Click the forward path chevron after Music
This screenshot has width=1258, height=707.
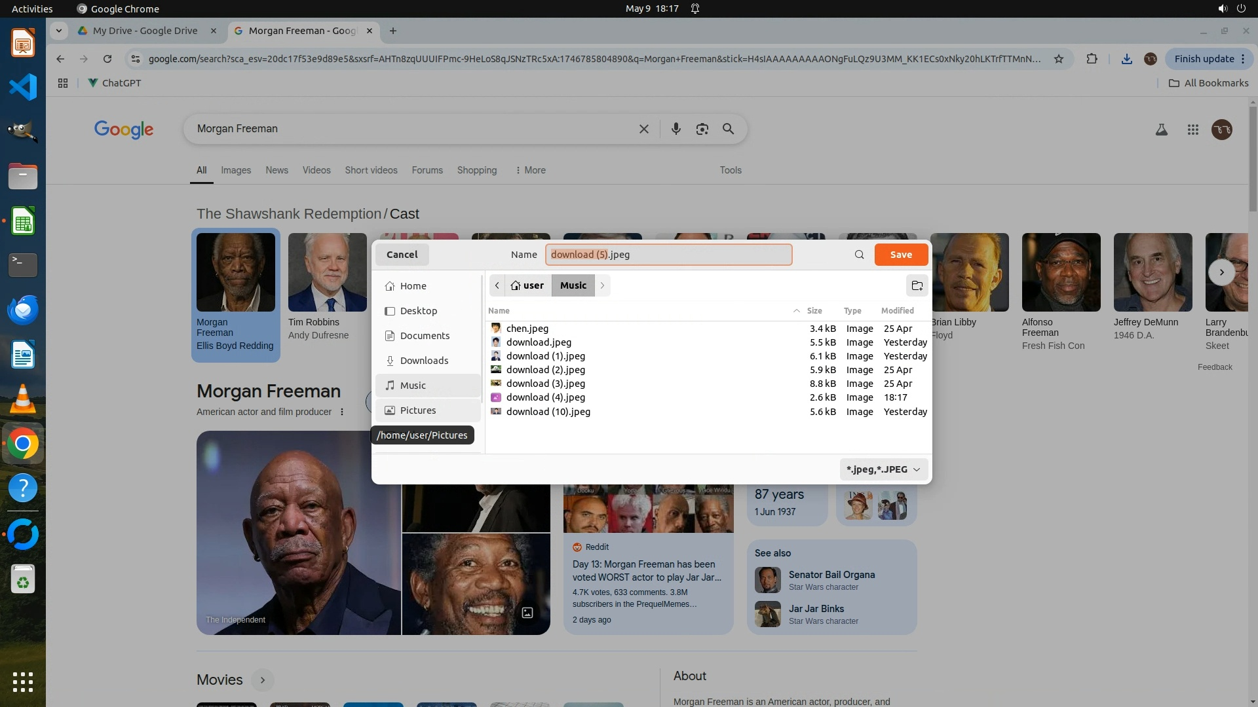click(x=602, y=285)
